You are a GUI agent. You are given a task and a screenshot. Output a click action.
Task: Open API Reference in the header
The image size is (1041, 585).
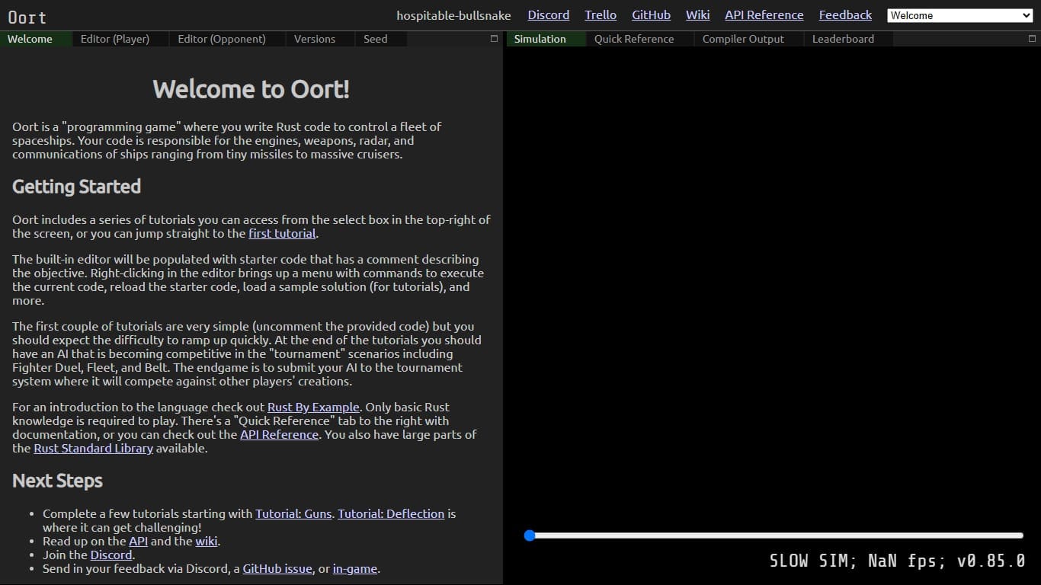764,15
